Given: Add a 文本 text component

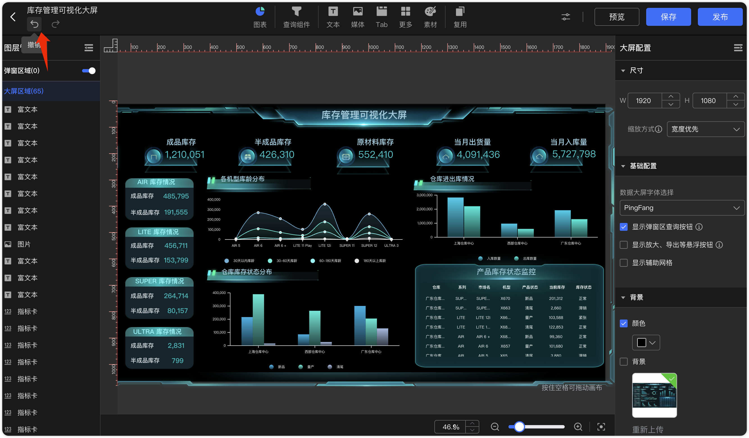Looking at the screenshot, I should point(333,17).
